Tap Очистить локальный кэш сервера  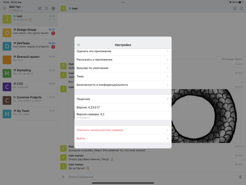pos(123,130)
